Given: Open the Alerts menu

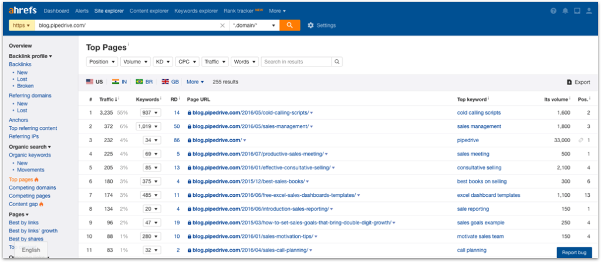Looking at the screenshot, I should point(82,11).
